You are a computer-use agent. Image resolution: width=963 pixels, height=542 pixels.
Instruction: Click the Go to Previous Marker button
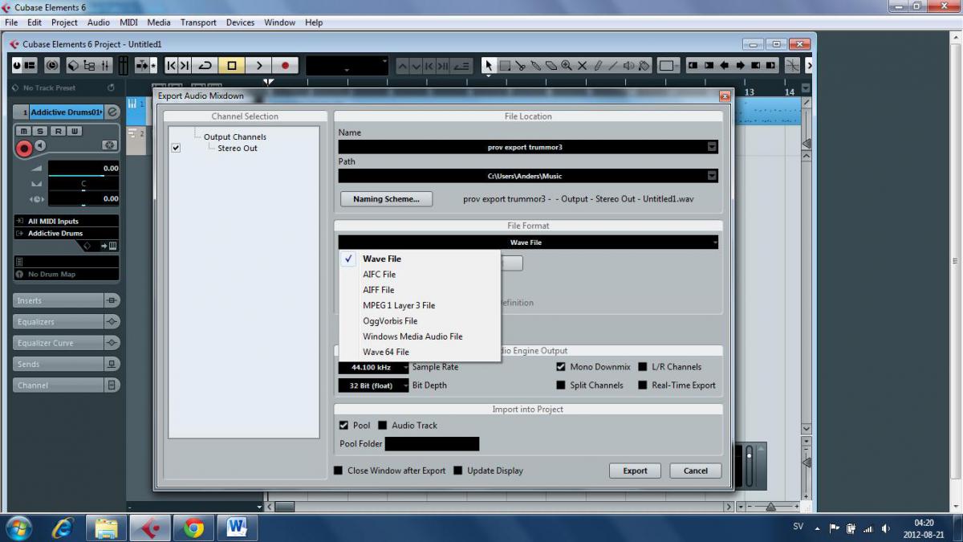172,66
